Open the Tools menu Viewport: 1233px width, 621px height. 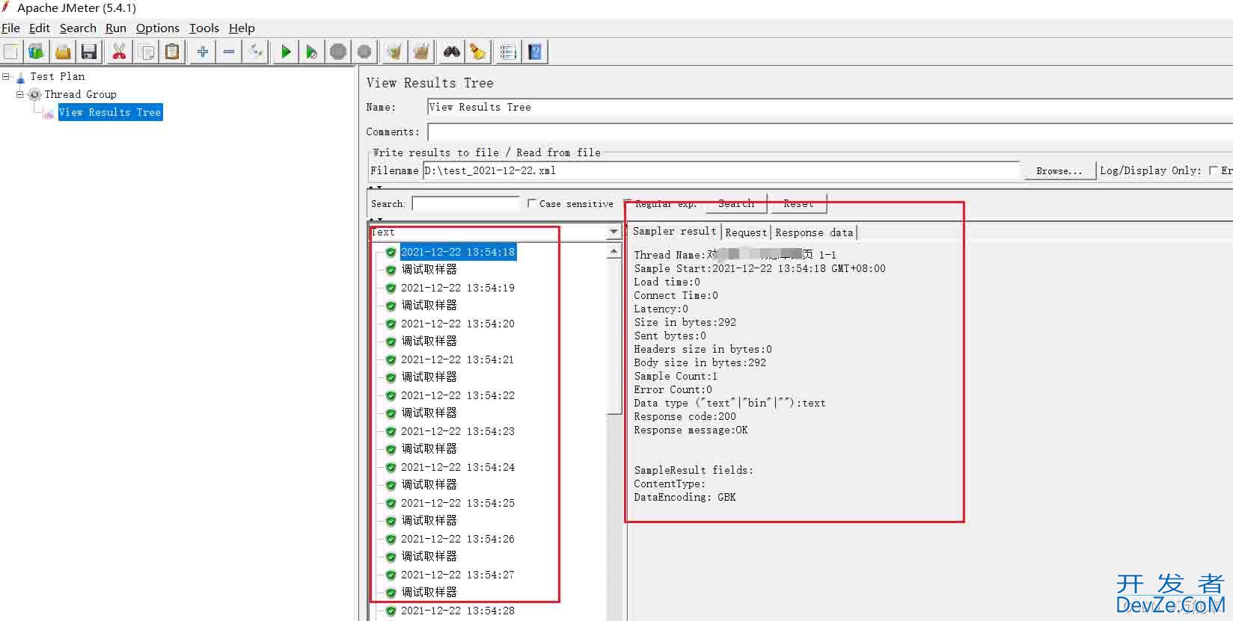204,28
